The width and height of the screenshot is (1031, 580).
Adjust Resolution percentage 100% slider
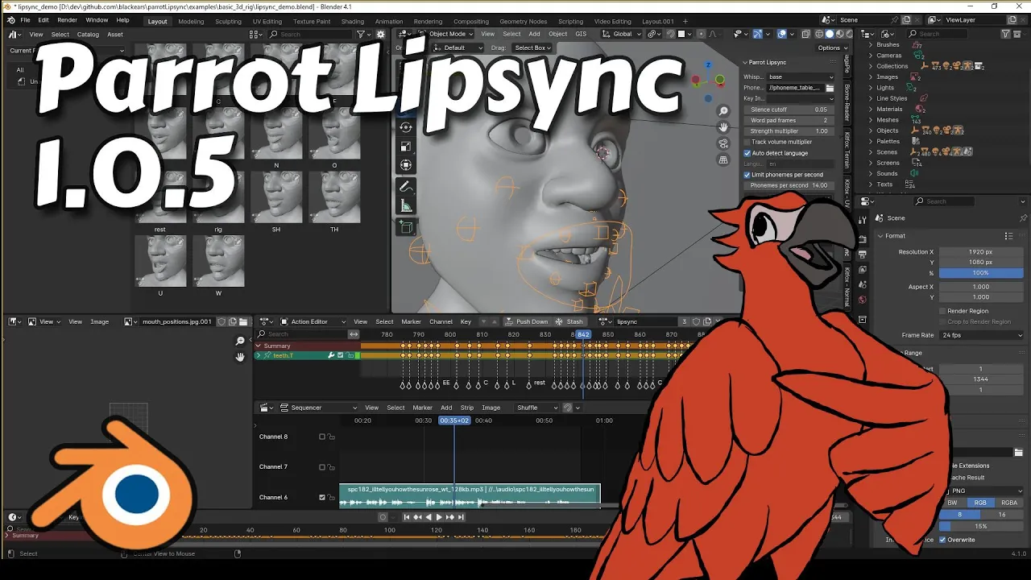(980, 273)
